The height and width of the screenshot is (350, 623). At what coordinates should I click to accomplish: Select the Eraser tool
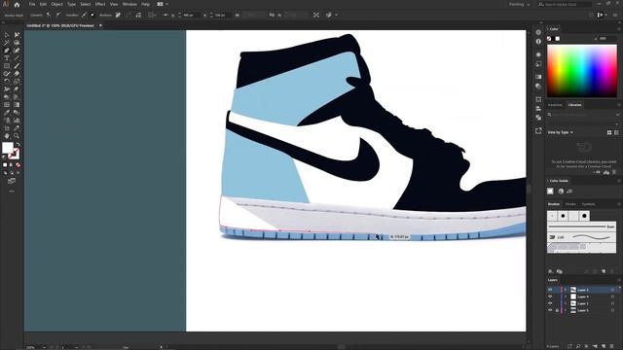[17, 74]
